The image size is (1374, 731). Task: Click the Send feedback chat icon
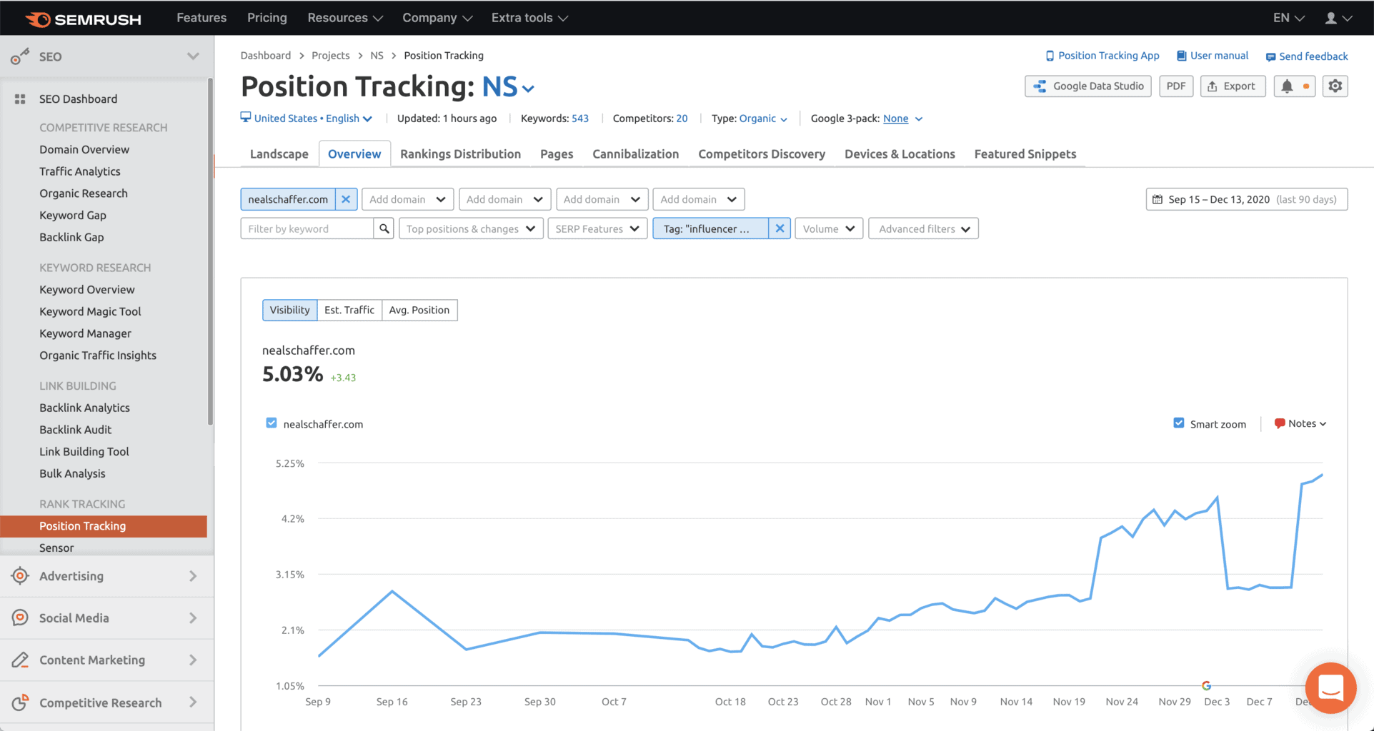[1270, 56]
